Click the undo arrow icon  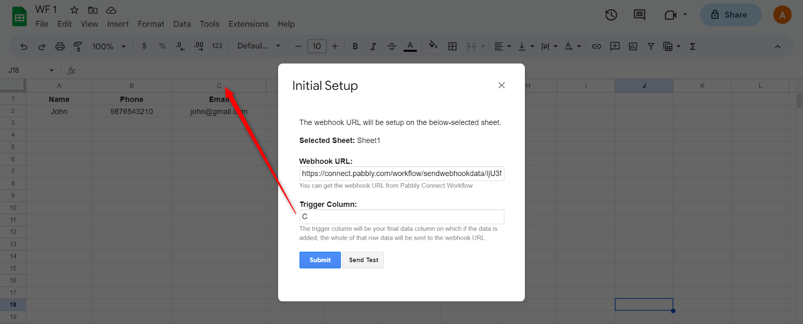pyautogui.click(x=24, y=47)
